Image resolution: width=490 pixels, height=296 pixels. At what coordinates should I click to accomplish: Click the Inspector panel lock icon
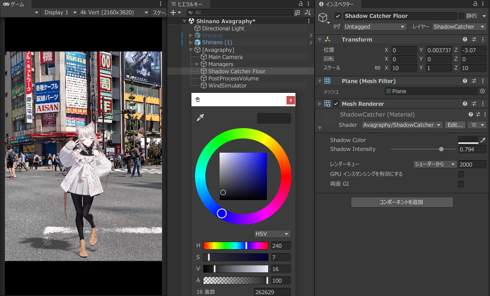tap(475, 4)
